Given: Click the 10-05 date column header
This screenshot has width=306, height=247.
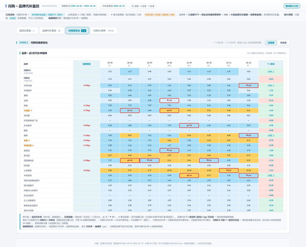Looking at the screenshot, I should 110,64.
